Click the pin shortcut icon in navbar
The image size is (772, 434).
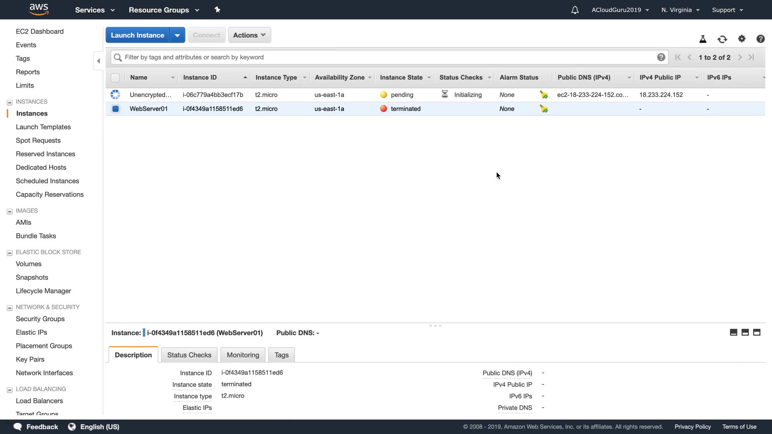(218, 10)
